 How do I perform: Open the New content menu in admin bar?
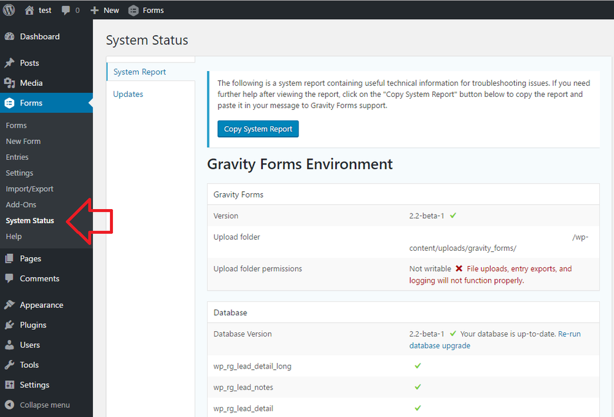pyautogui.click(x=111, y=10)
